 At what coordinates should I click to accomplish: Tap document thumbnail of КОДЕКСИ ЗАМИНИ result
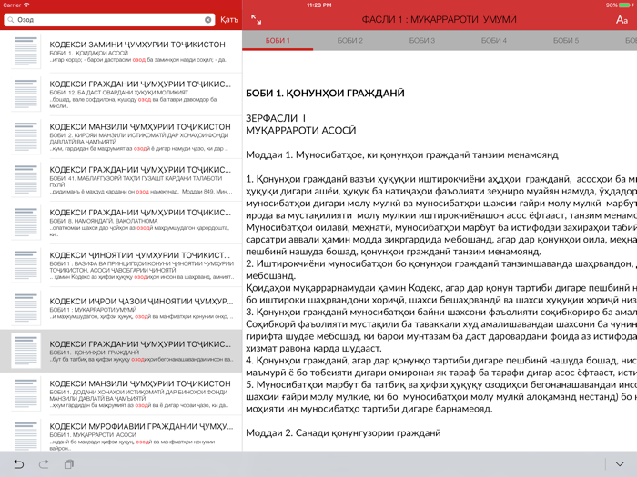coord(25,52)
